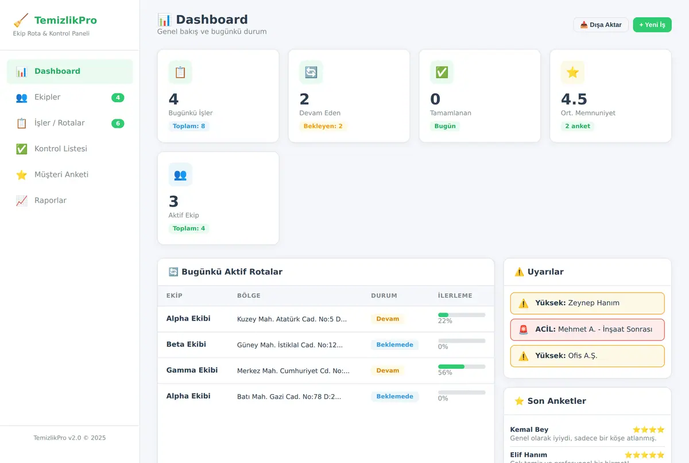Click the checkmark icon on Tamamlanan card

pos(442,72)
